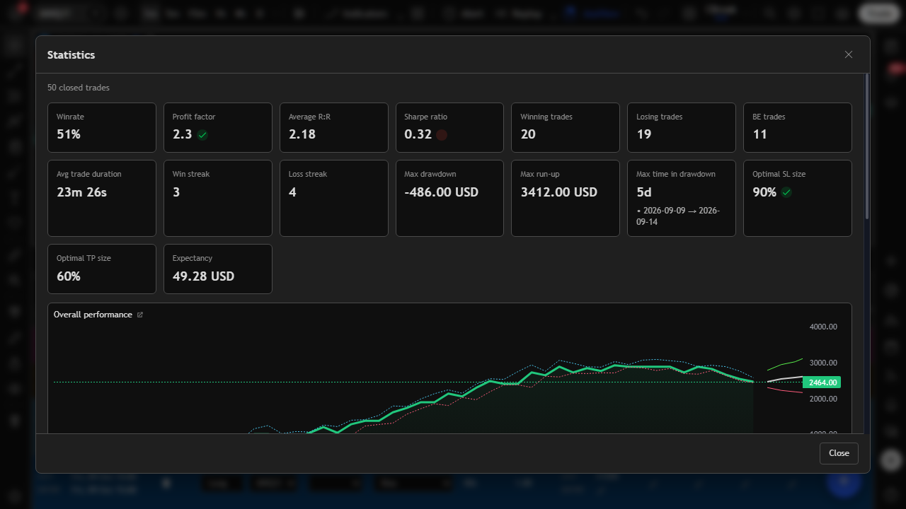Select the Max run-up 3412.00 USD card

[x=566, y=198]
